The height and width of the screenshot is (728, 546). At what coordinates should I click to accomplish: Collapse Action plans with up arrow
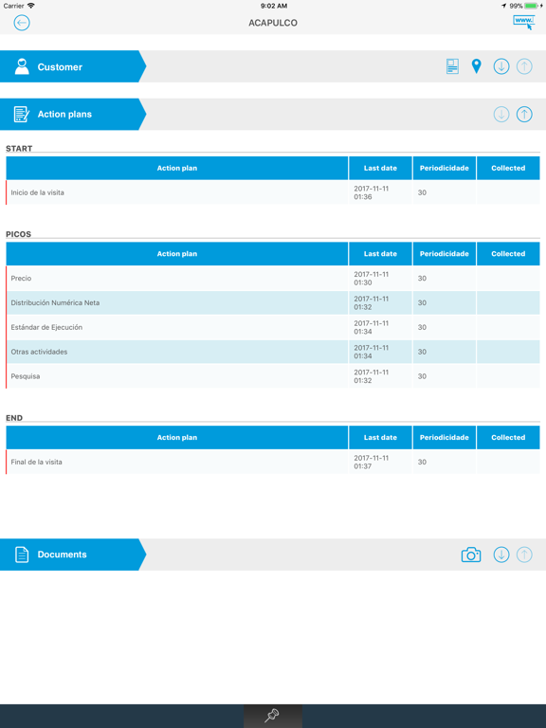click(x=524, y=114)
